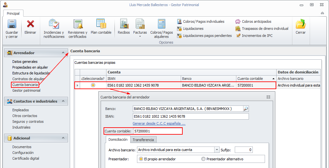The image size is (329, 168).
Task: Click the Sufijo number field
Action: point(243,150)
